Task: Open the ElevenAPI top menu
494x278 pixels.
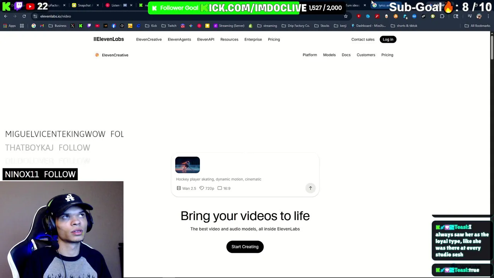Action: coord(206,39)
